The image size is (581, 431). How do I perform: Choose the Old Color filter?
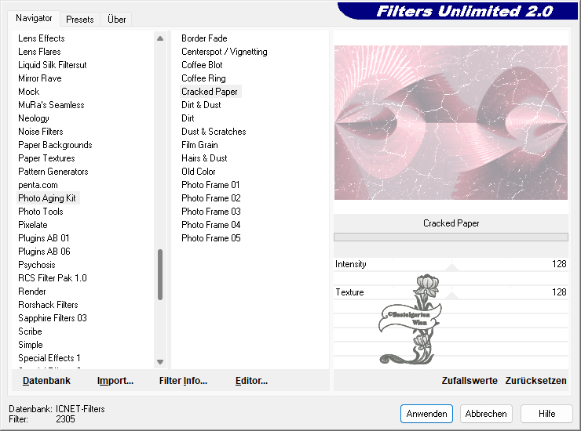click(198, 172)
